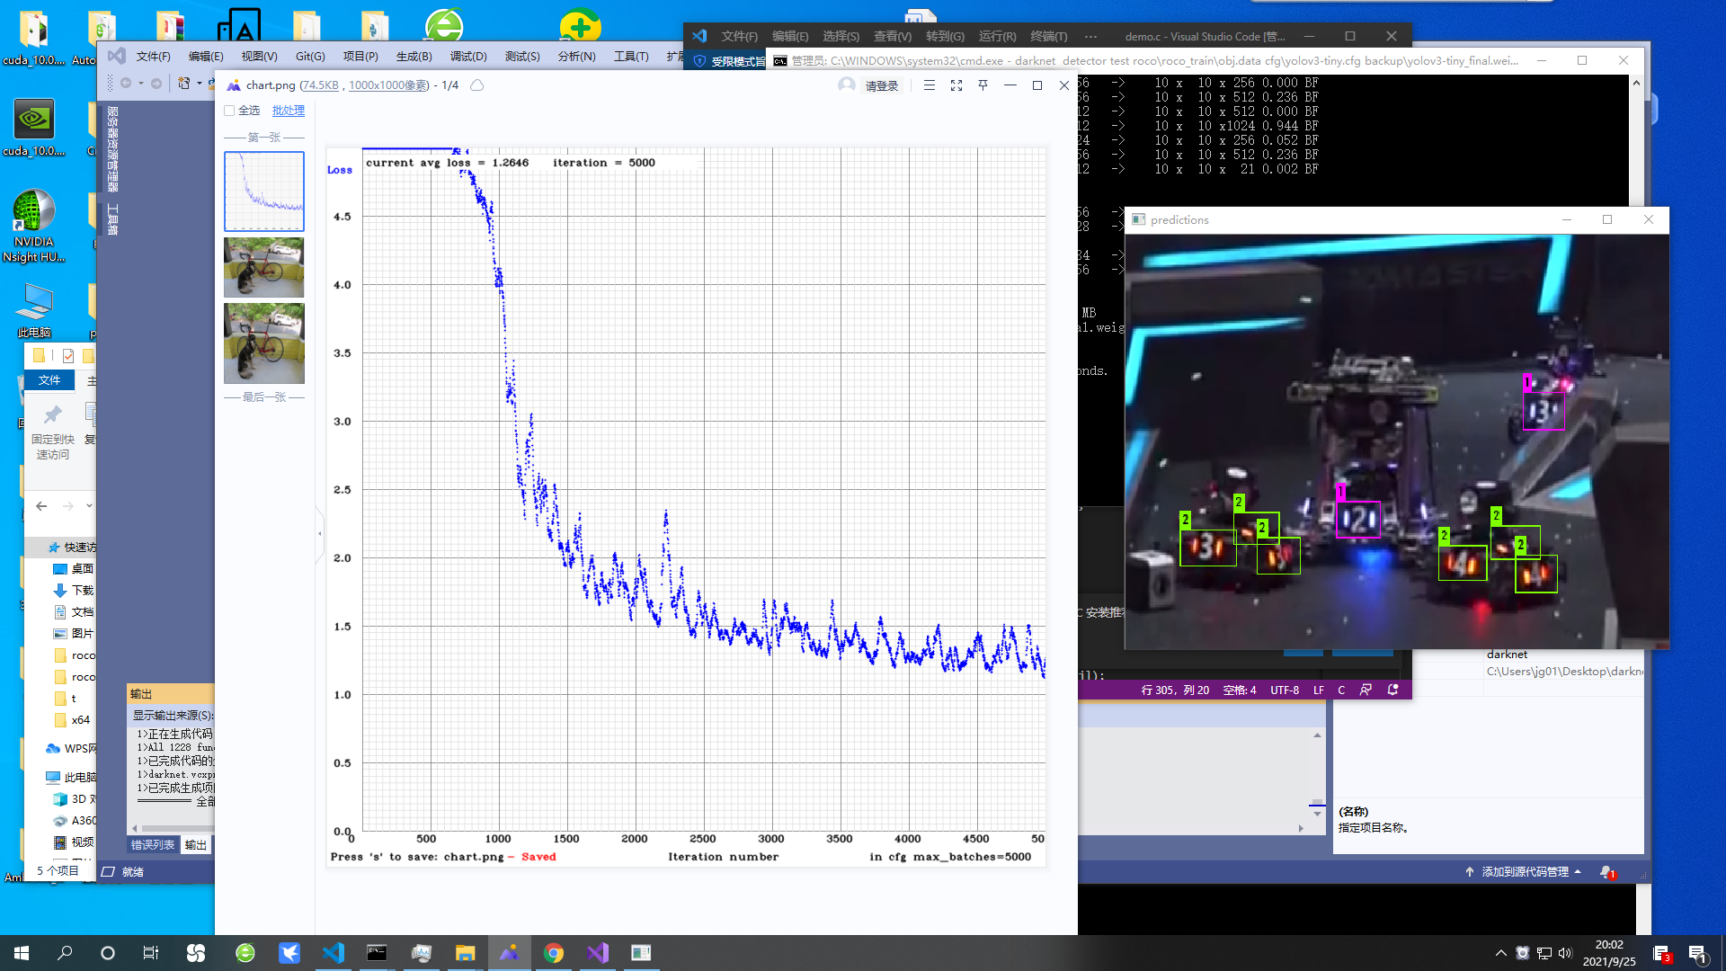The image size is (1726, 971).
Task: Switch image viewer to fullscreen
Action: tap(956, 85)
